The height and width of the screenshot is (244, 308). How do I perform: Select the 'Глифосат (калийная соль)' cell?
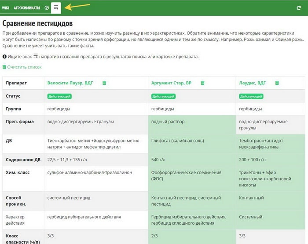pyautogui.click(x=178, y=141)
